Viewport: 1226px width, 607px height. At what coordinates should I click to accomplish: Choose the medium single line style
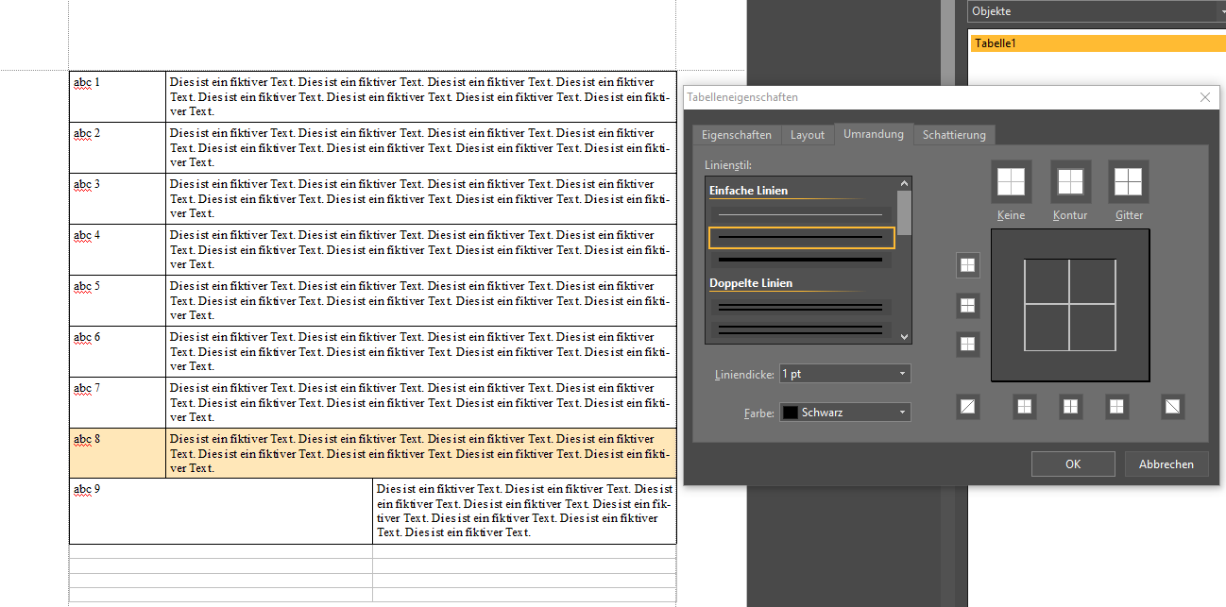coord(800,237)
